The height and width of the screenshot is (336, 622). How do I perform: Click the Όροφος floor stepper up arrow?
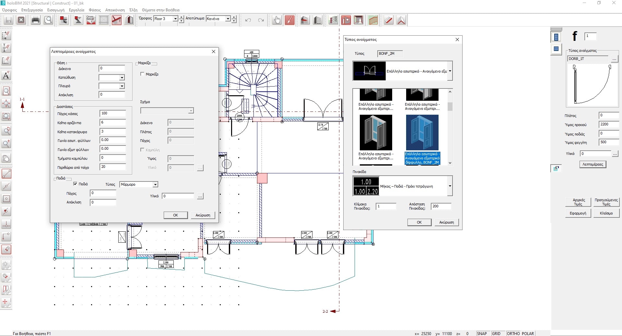pyautogui.click(x=182, y=17)
